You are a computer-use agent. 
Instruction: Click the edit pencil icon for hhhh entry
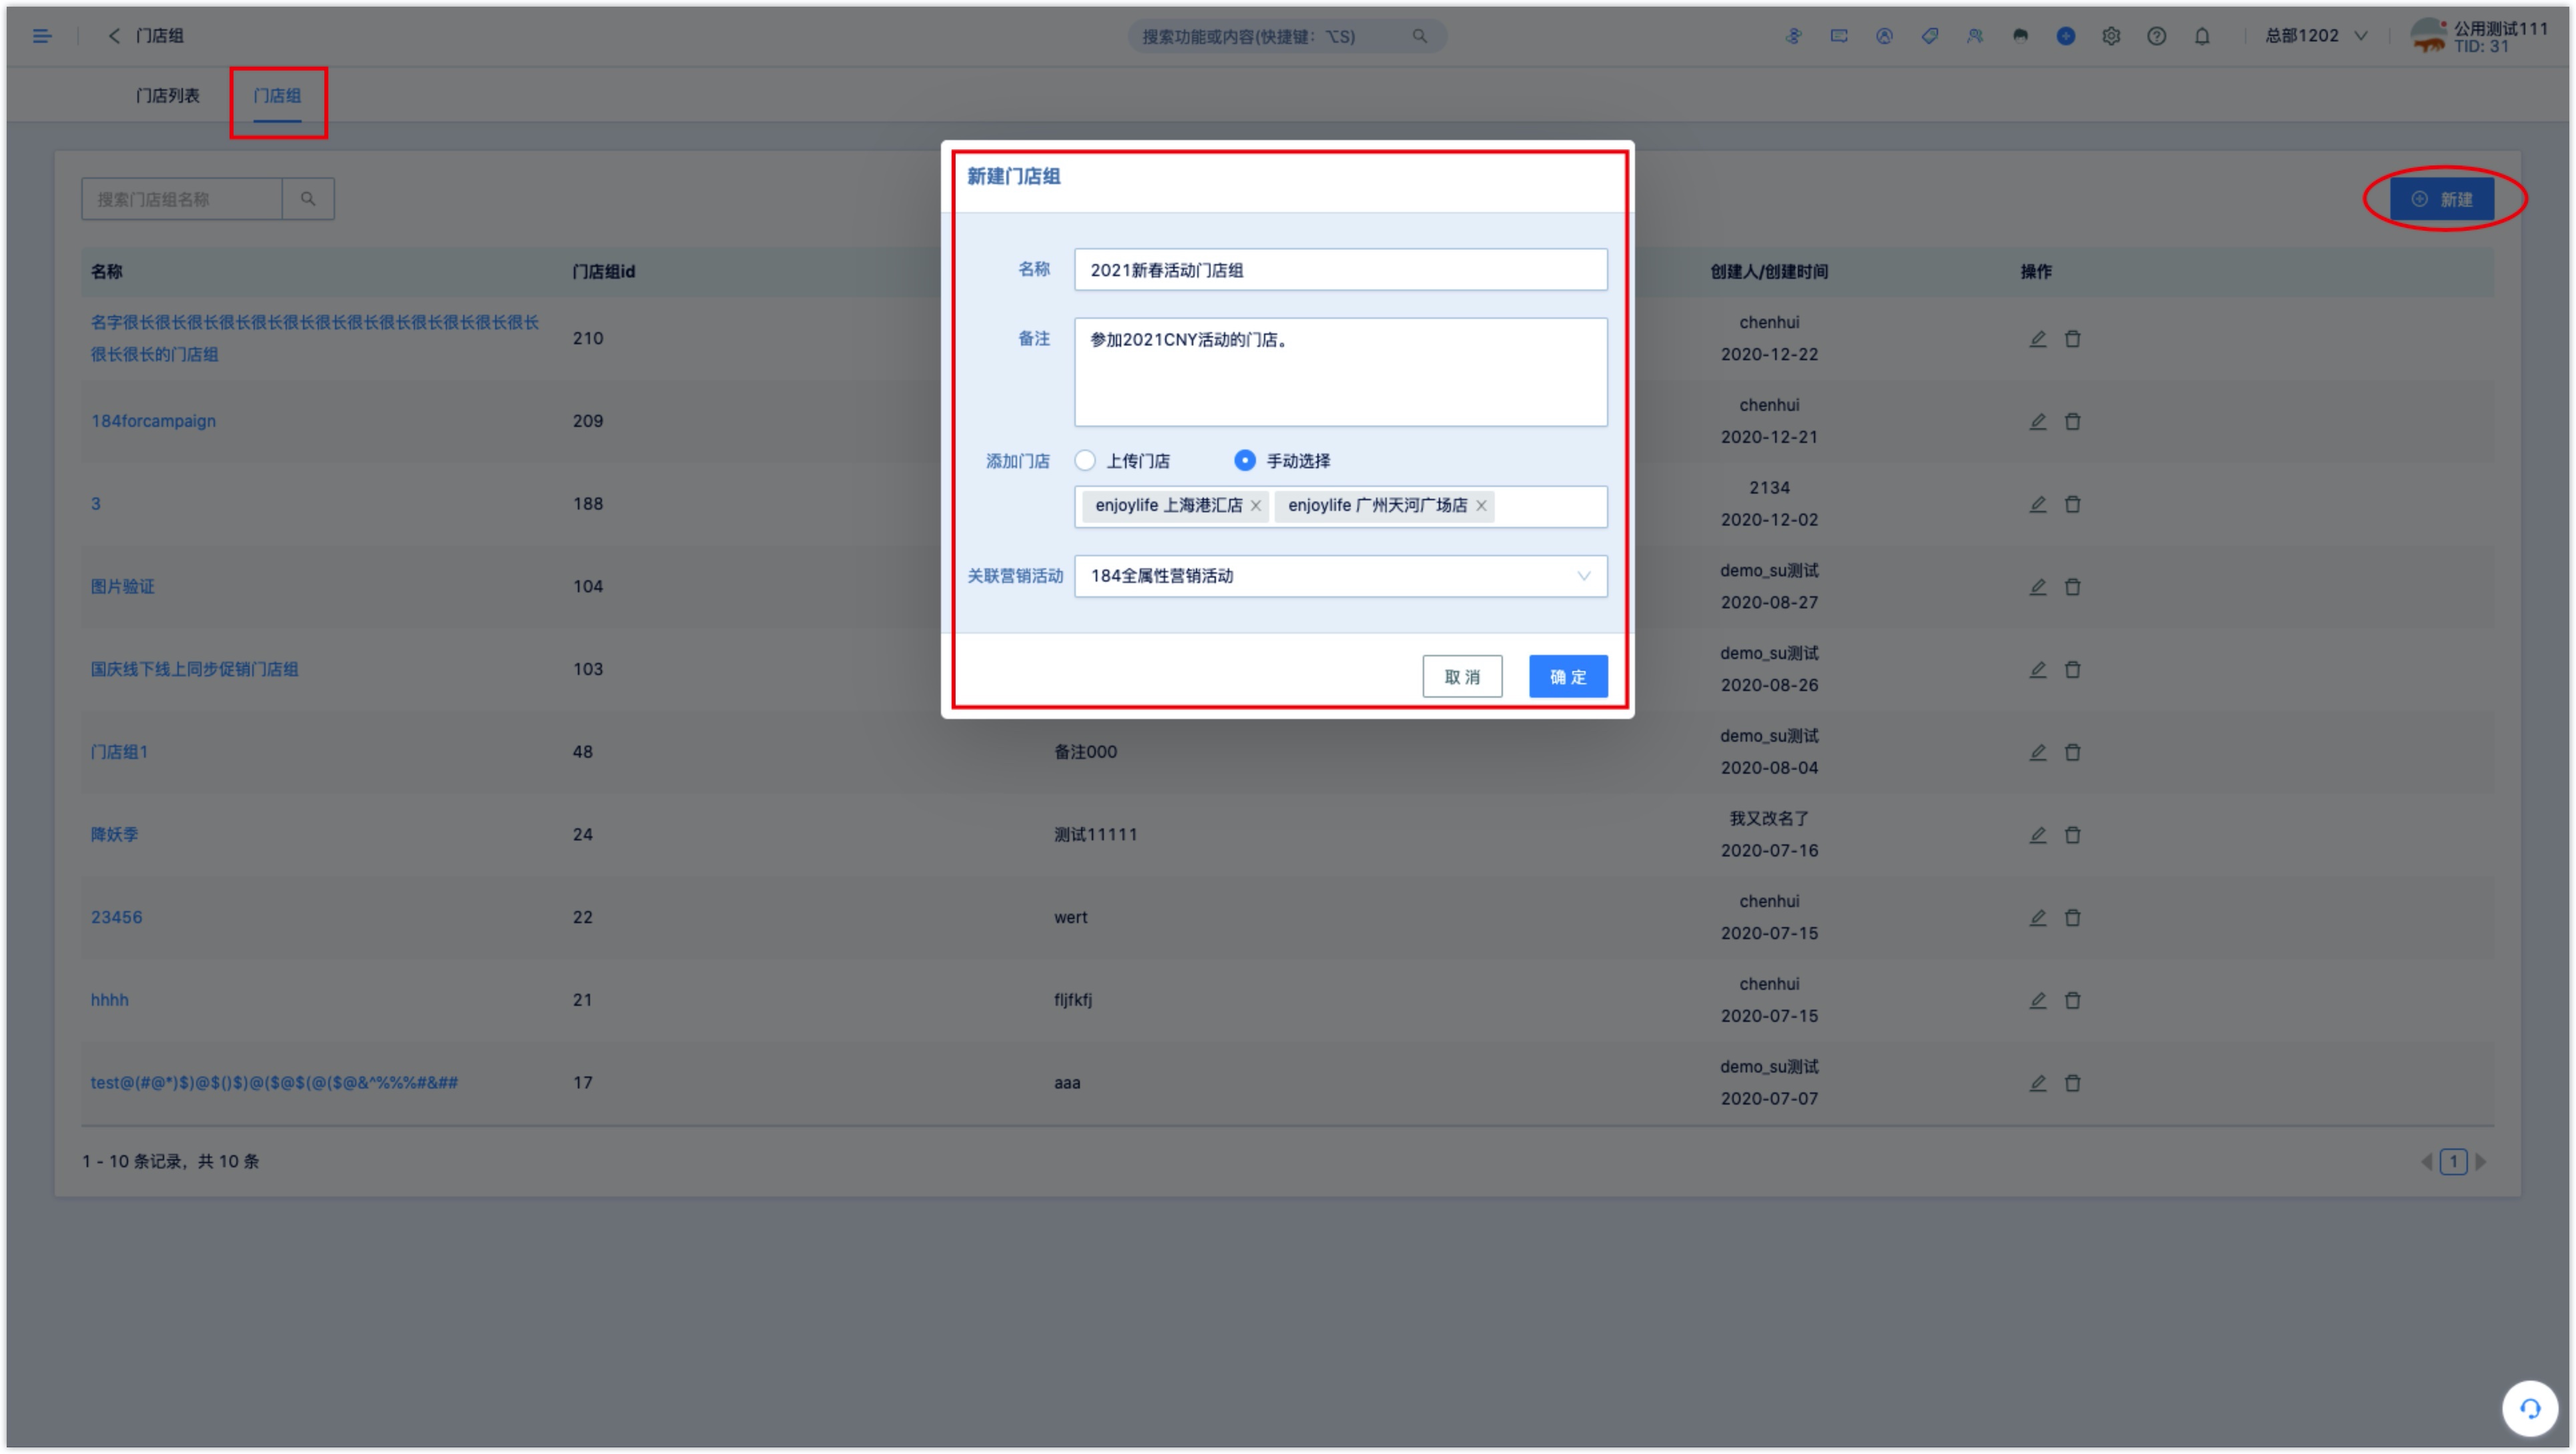click(2038, 999)
